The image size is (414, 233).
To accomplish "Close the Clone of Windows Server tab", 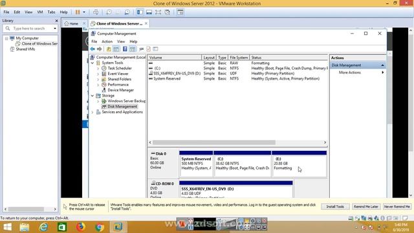I will (x=146, y=23).
